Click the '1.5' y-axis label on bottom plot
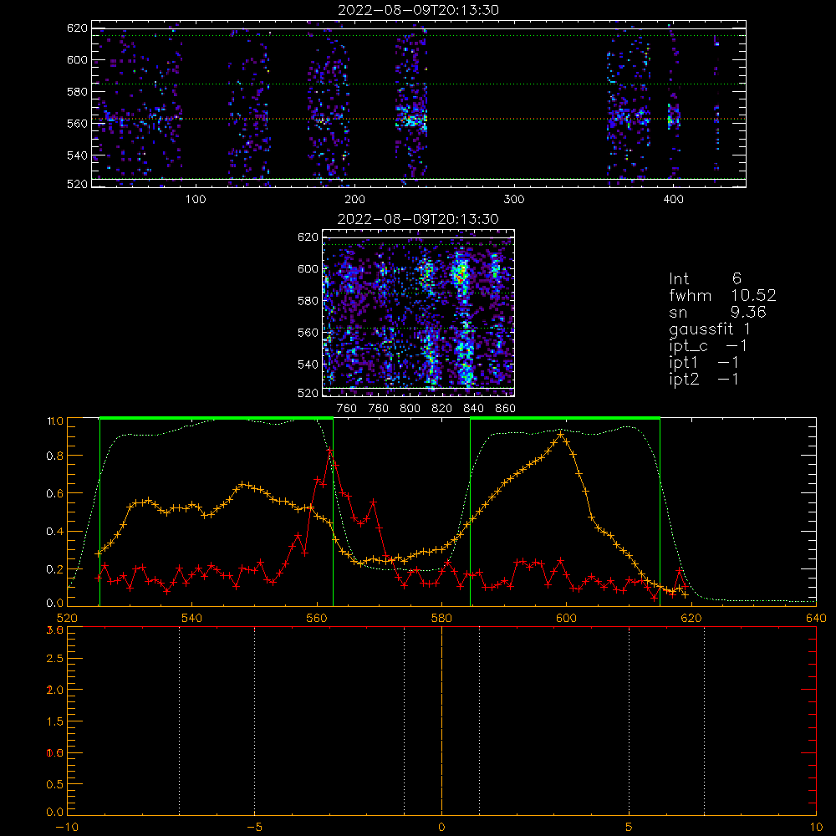The height and width of the screenshot is (836, 836). 54,721
